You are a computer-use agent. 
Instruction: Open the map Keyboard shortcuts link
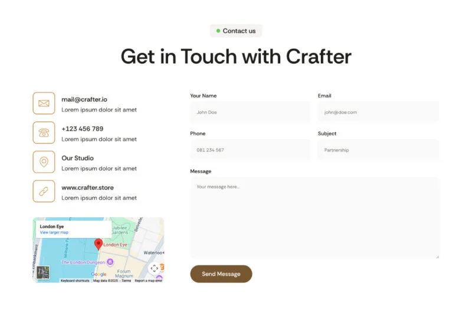pos(75,280)
